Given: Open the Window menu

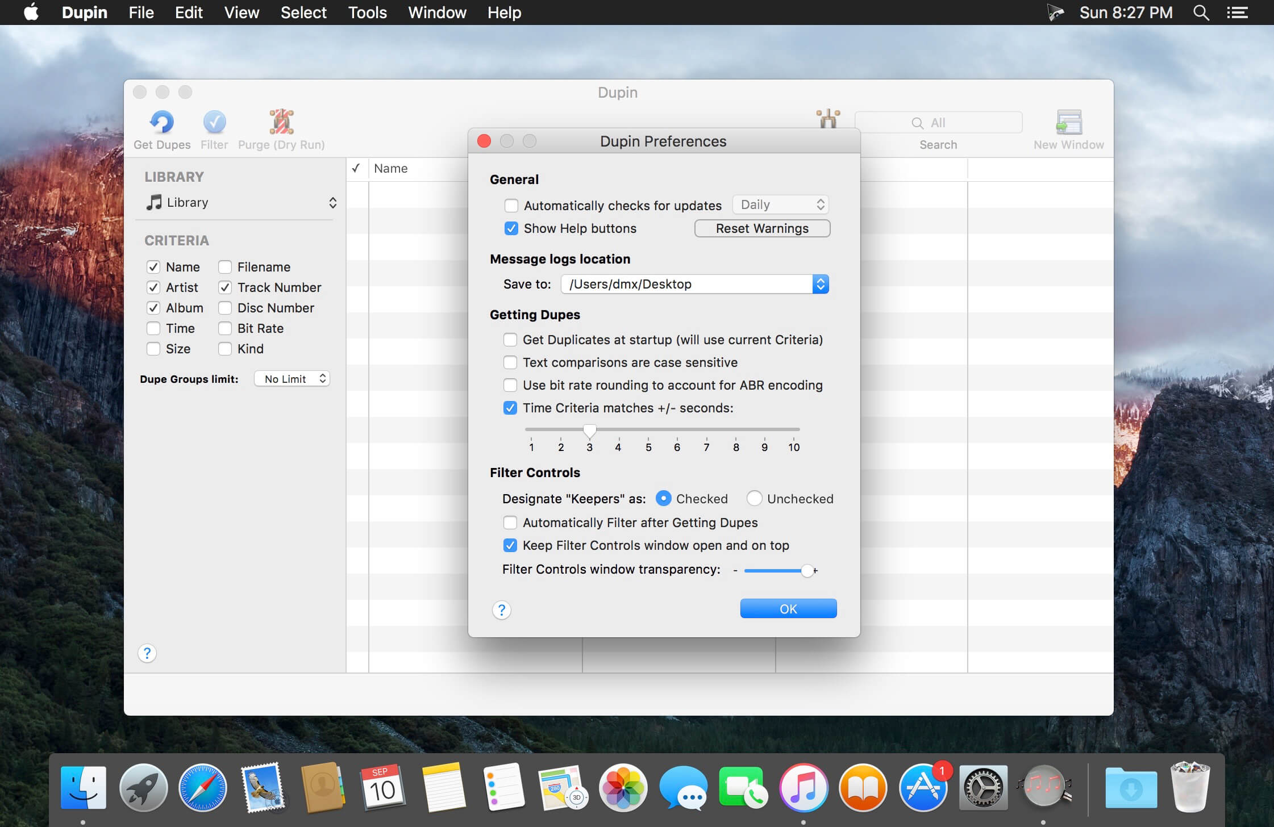Looking at the screenshot, I should click(437, 12).
